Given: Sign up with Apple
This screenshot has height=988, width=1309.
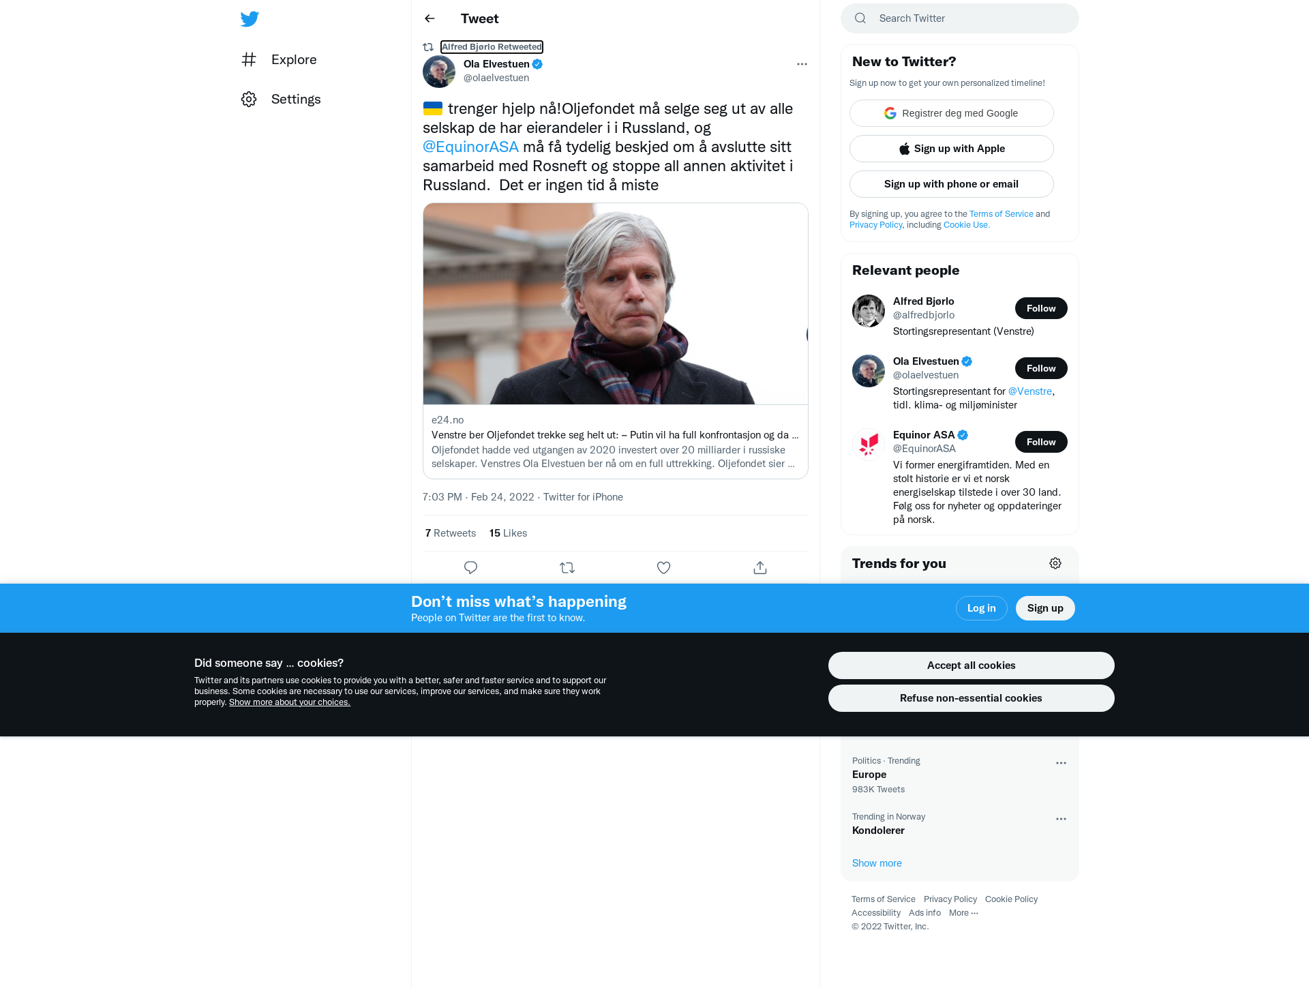Looking at the screenshot, I should [x=951, y=149].
